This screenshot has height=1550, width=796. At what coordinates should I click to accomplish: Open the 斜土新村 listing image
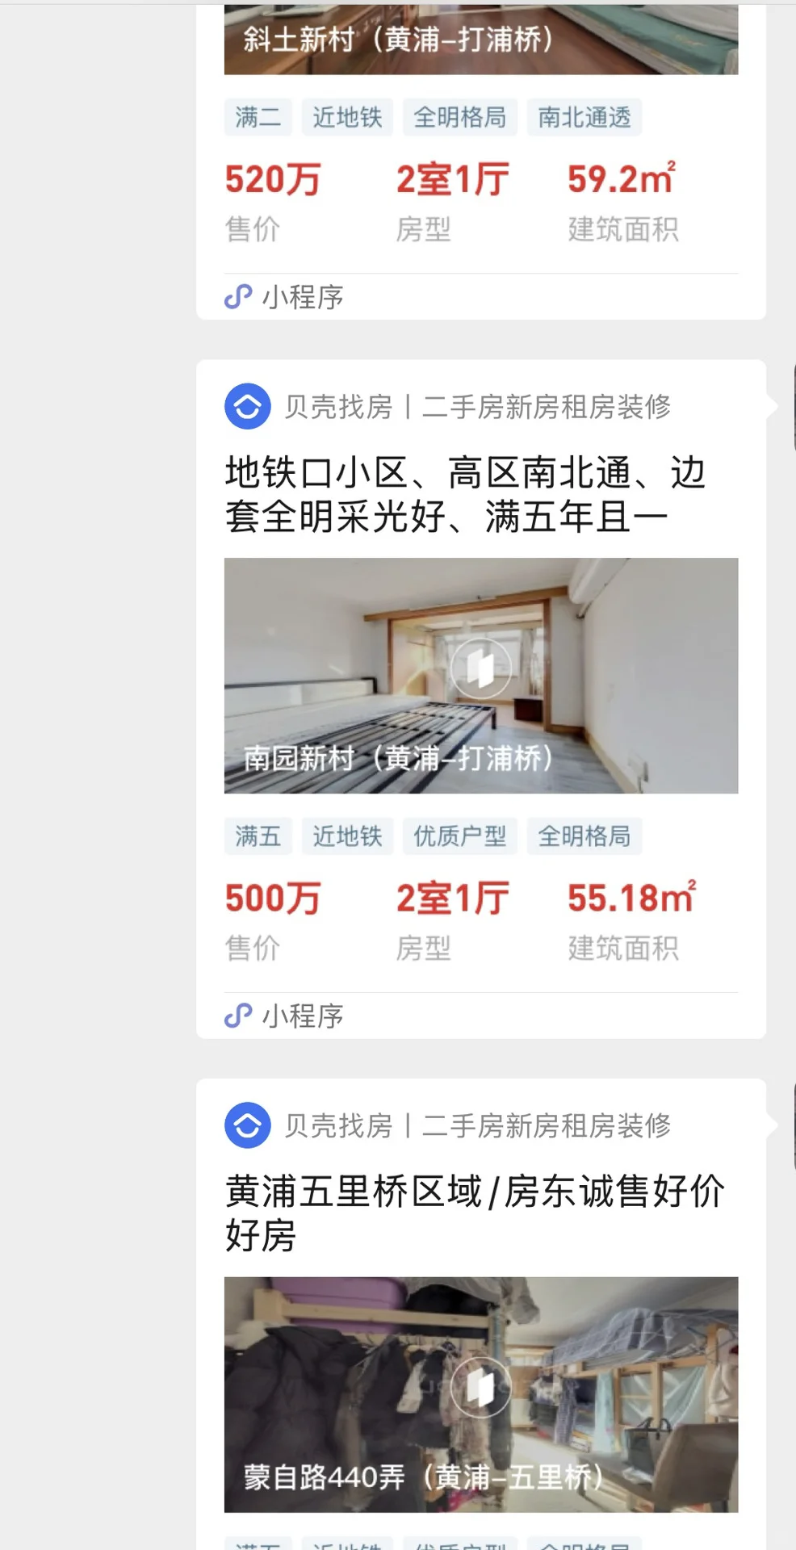tap(481, 40)
